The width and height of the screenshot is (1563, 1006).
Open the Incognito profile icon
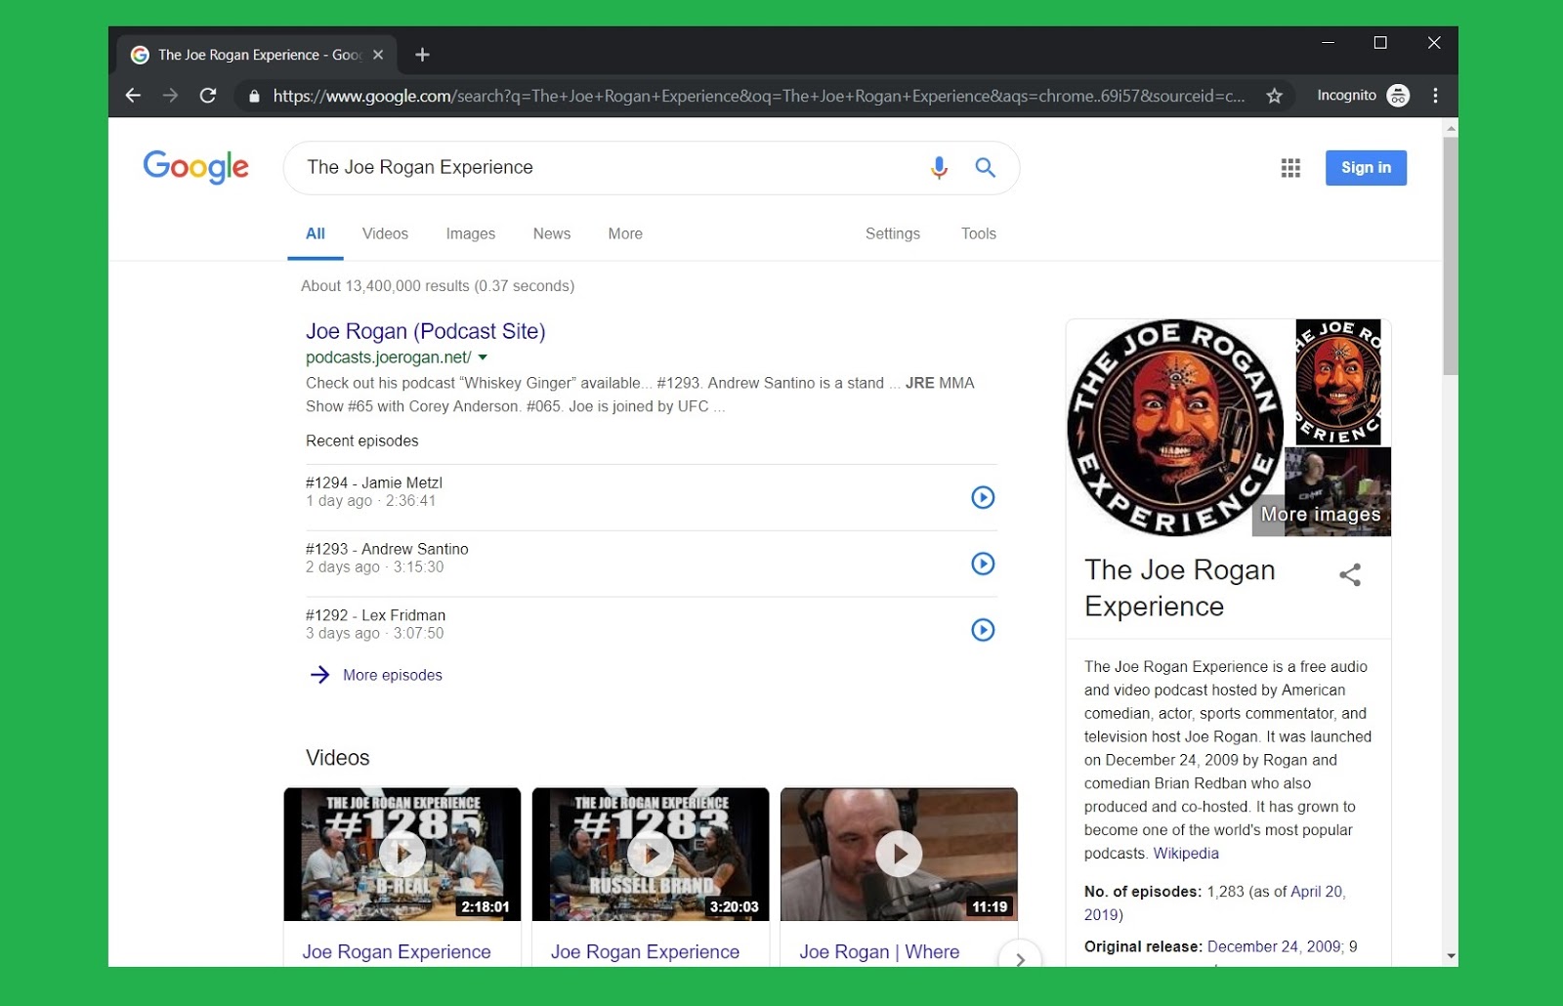coord(1398,96)
